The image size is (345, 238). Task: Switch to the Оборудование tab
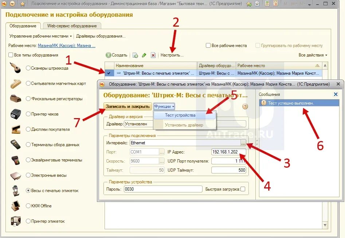(x=23, y=26)
